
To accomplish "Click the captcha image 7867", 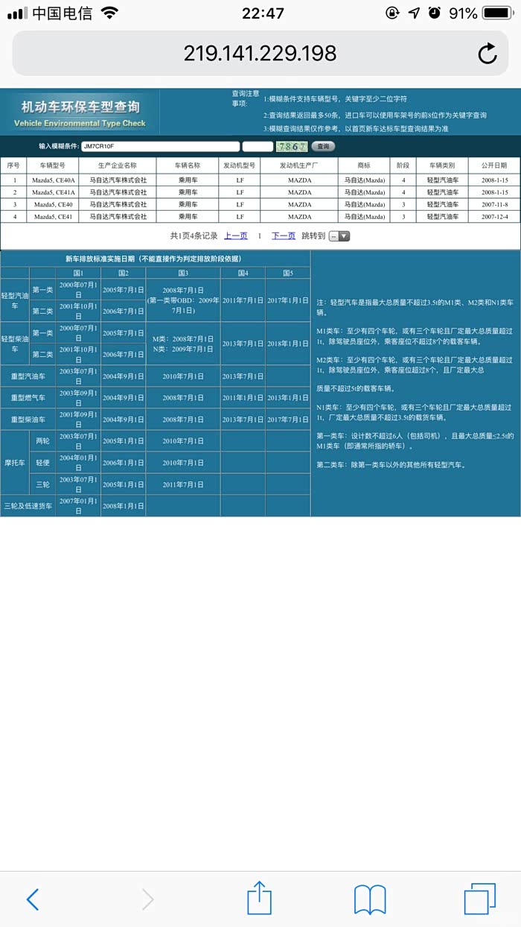I will pos(291,147).
